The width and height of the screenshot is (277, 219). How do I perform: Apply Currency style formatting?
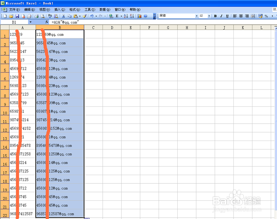point(260,16)
